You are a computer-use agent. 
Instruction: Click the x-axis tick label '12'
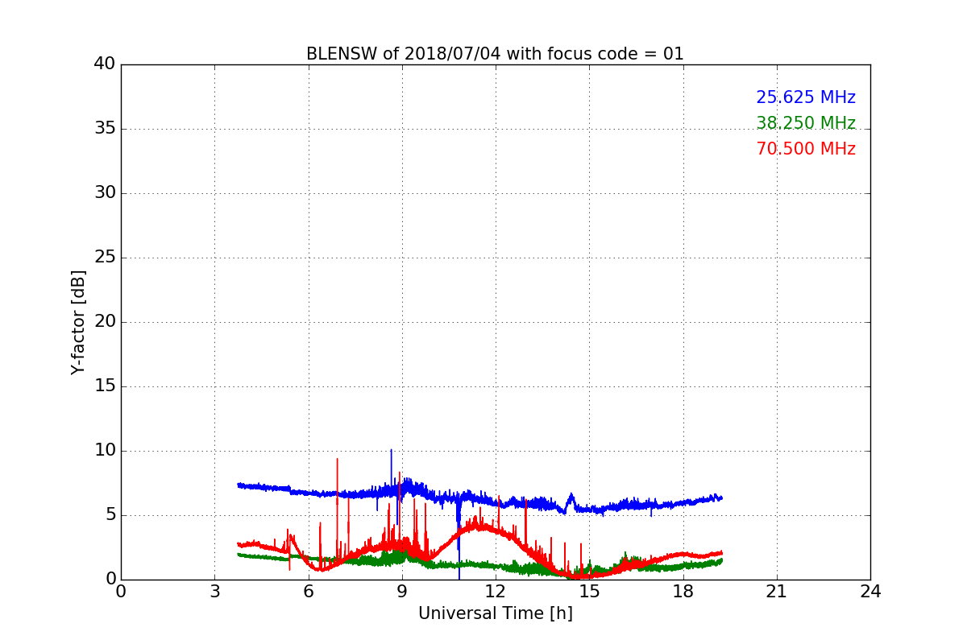tap(496, 591)
